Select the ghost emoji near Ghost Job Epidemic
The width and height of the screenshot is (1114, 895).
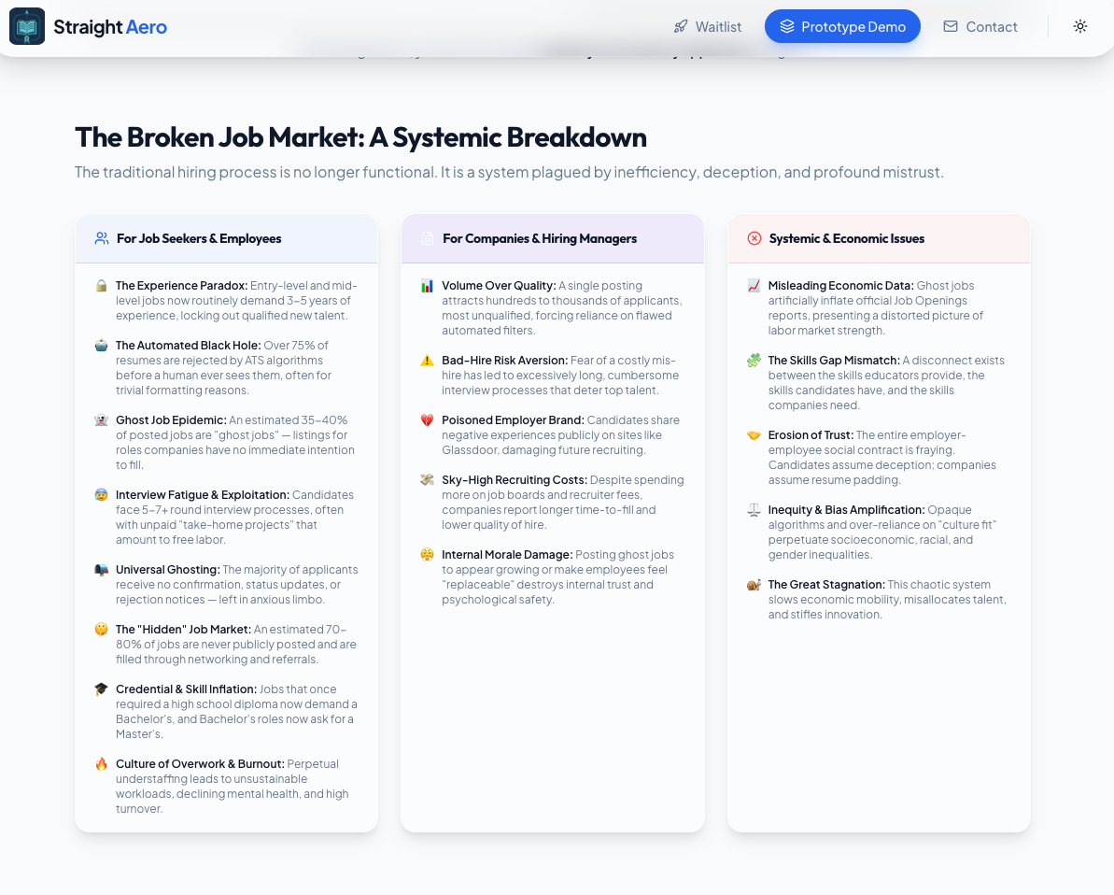(x=100, y=419)
